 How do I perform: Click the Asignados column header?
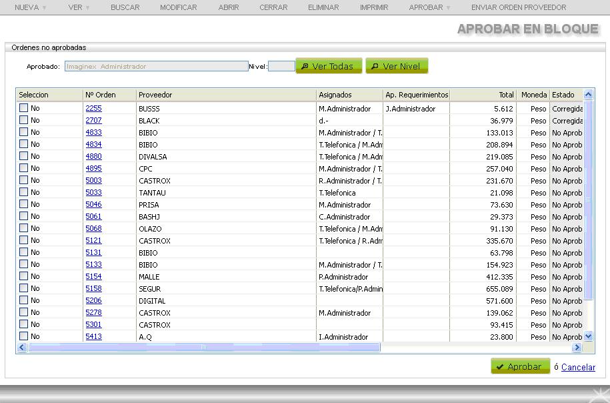350,95
